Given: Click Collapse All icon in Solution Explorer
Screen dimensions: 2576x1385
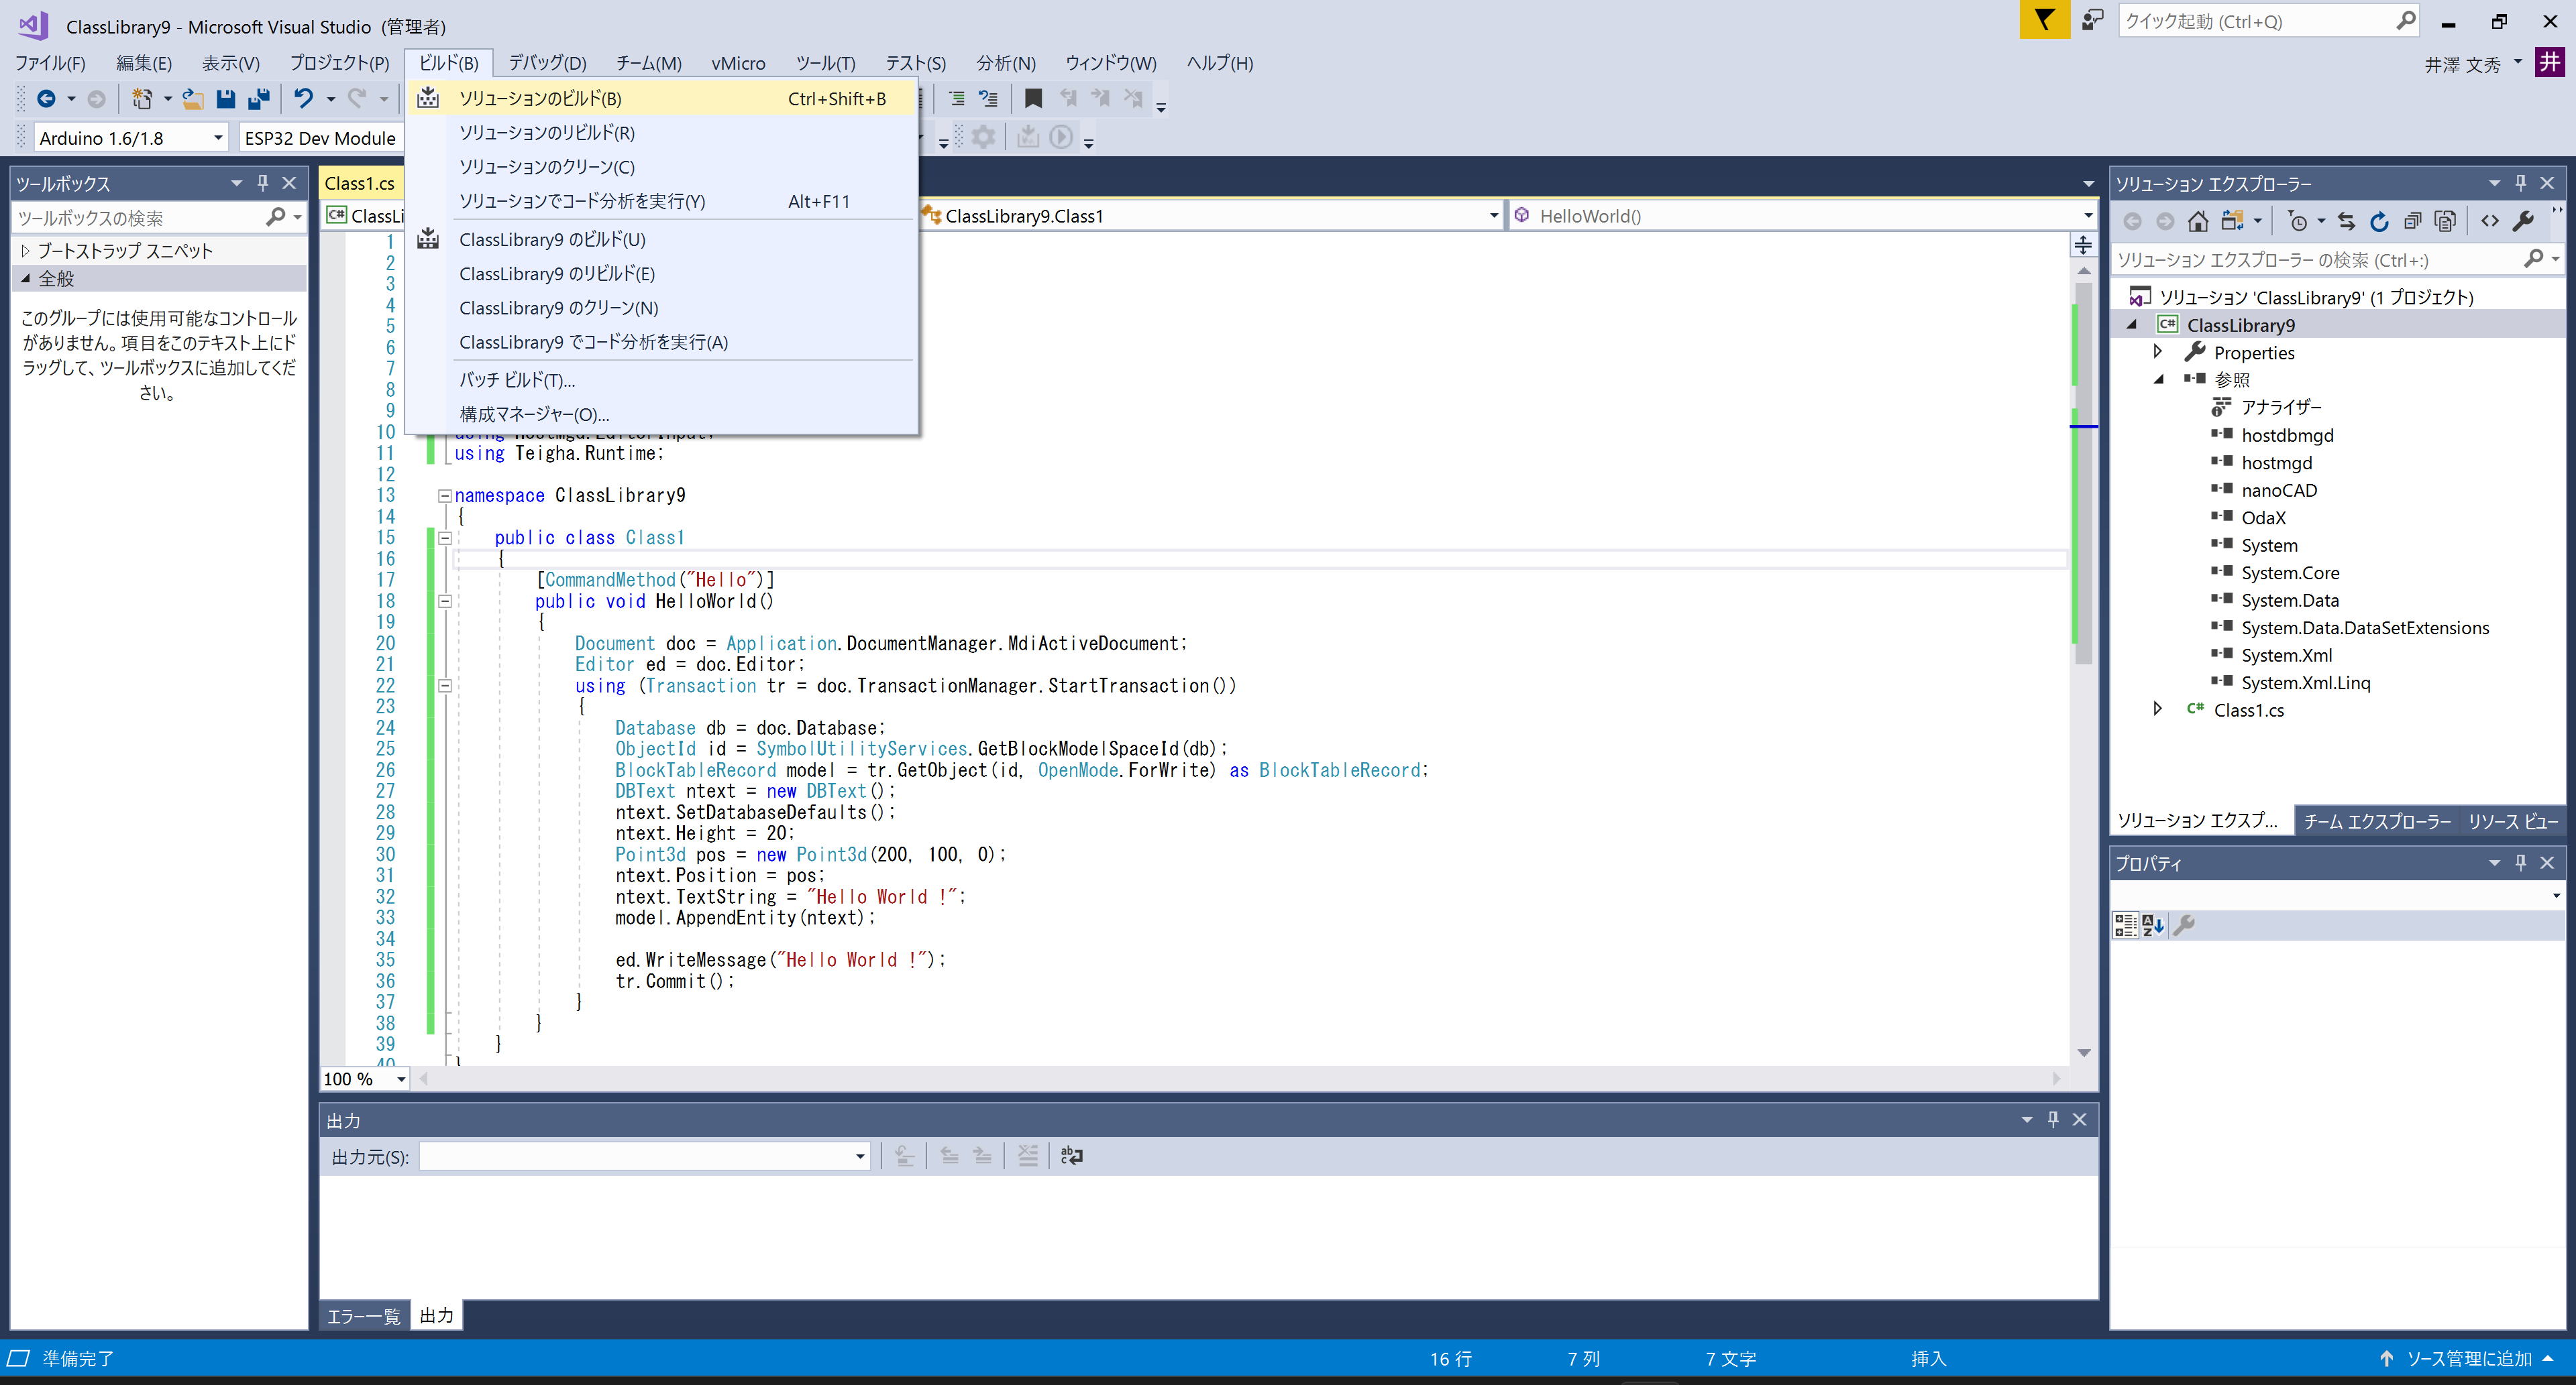Looking at the screenshot, I should click(x=2412, y=222).
